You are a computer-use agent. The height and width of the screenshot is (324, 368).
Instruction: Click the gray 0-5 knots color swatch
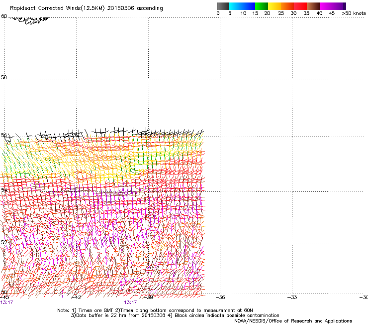(223, 6)
